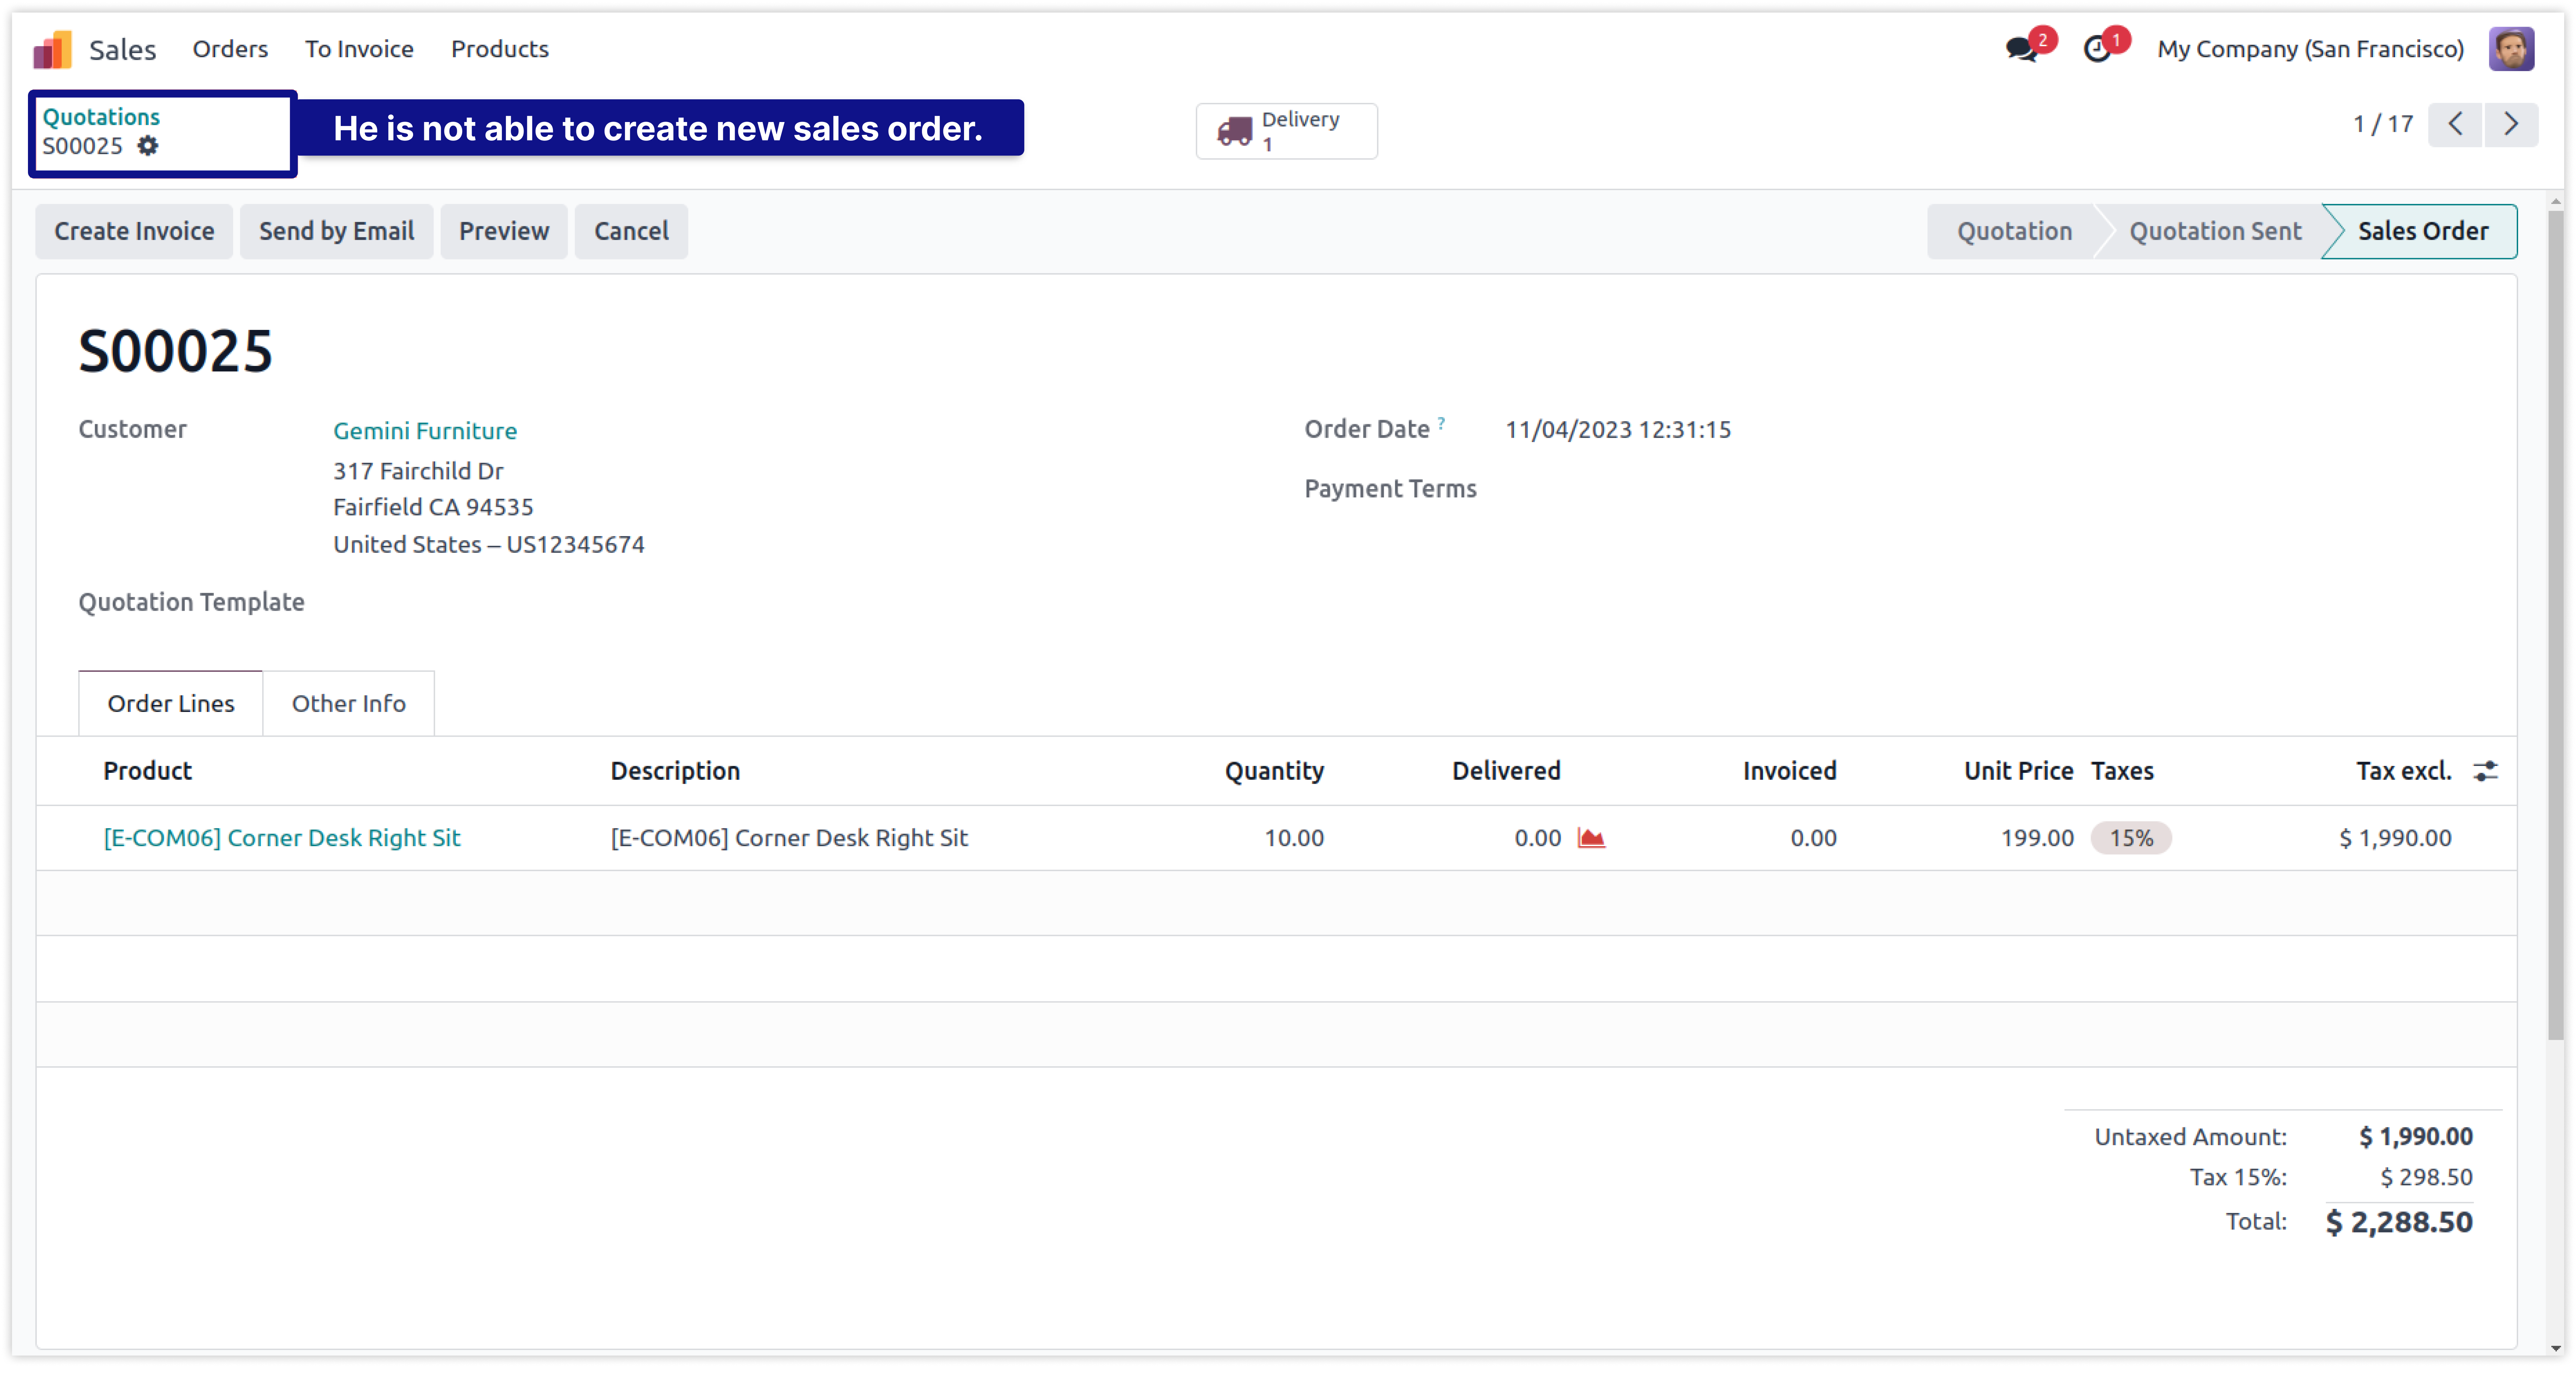This screenshot has width=2576, height=1375.
Task: Open product [E-COM06] Corner Desk Right Sit
Action: coord(282,838)
